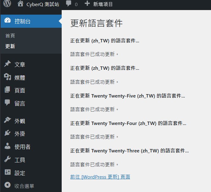The height and width of the screenshot is (192, 211).
Task: Click the collapse arrow icon for 收合選單
Action: [x=7, y=185]
